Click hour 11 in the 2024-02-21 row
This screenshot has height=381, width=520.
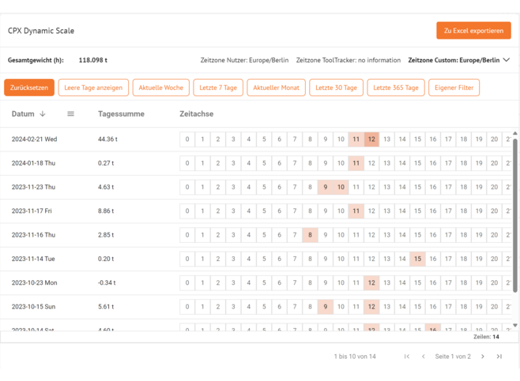pos(356,140)
